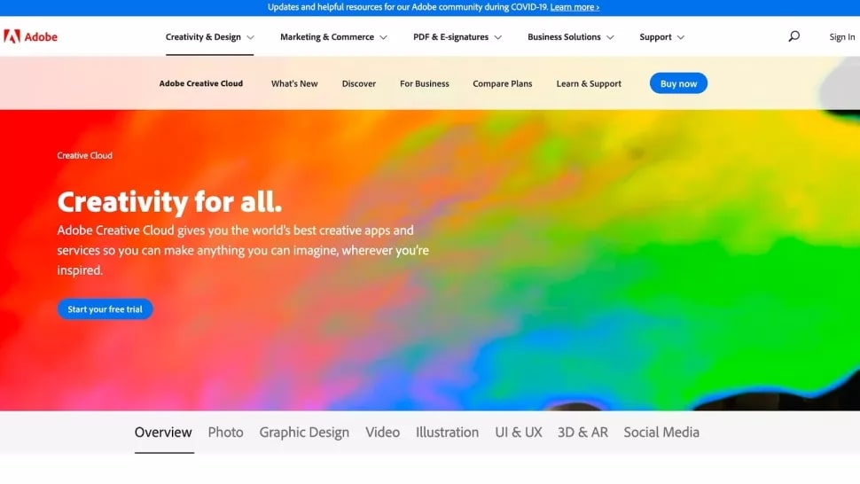Click the Creative Cloud breadcrumb text
Image resolution: width=860 pixels, height=484 pixels.
pos(84,156)
